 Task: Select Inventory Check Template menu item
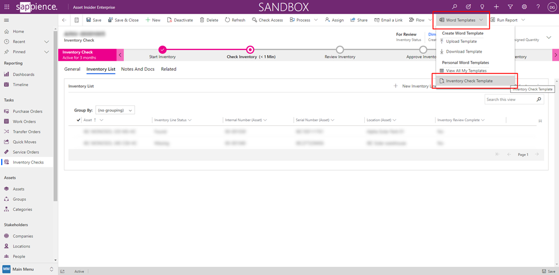tap(469, 81)
